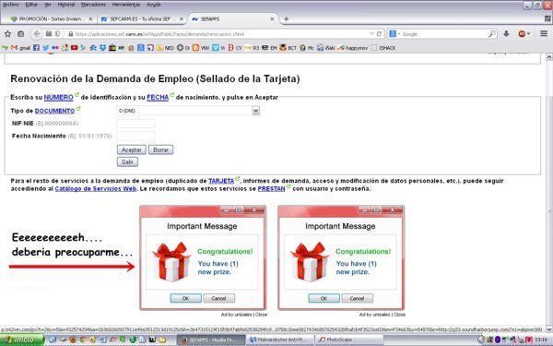Open the NED bookmark
The image size is (553, 346).
(x=165, y=48)
